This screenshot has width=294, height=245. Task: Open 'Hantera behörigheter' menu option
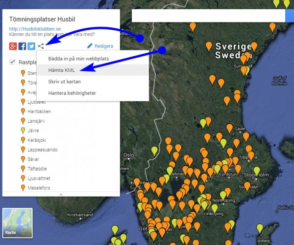tap(72, 92)
